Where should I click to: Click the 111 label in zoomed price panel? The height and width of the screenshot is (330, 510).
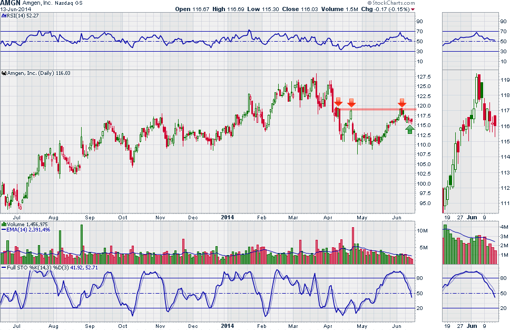pyautogui.click(x=505, y=203)
